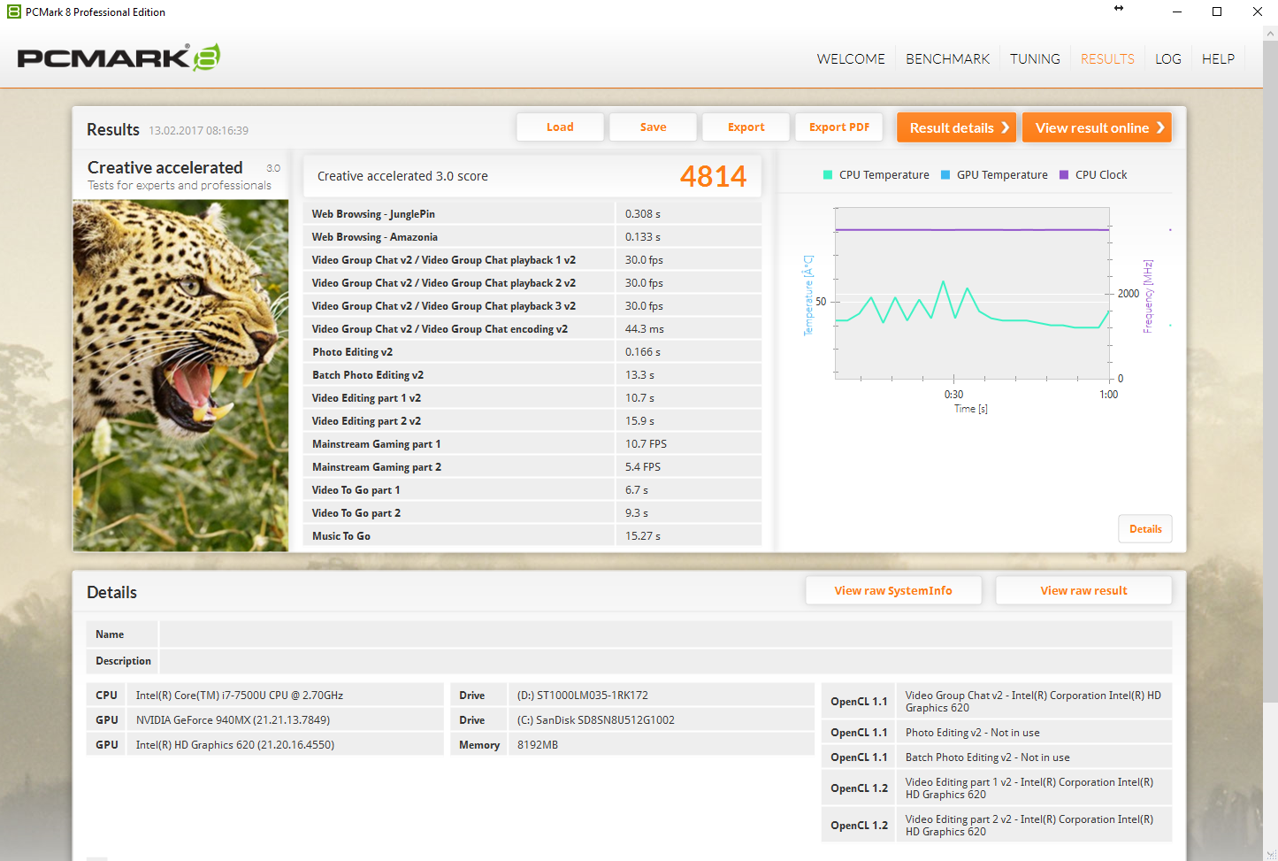
Task: Open the Welcome tab
Action: tap(850, 59)
